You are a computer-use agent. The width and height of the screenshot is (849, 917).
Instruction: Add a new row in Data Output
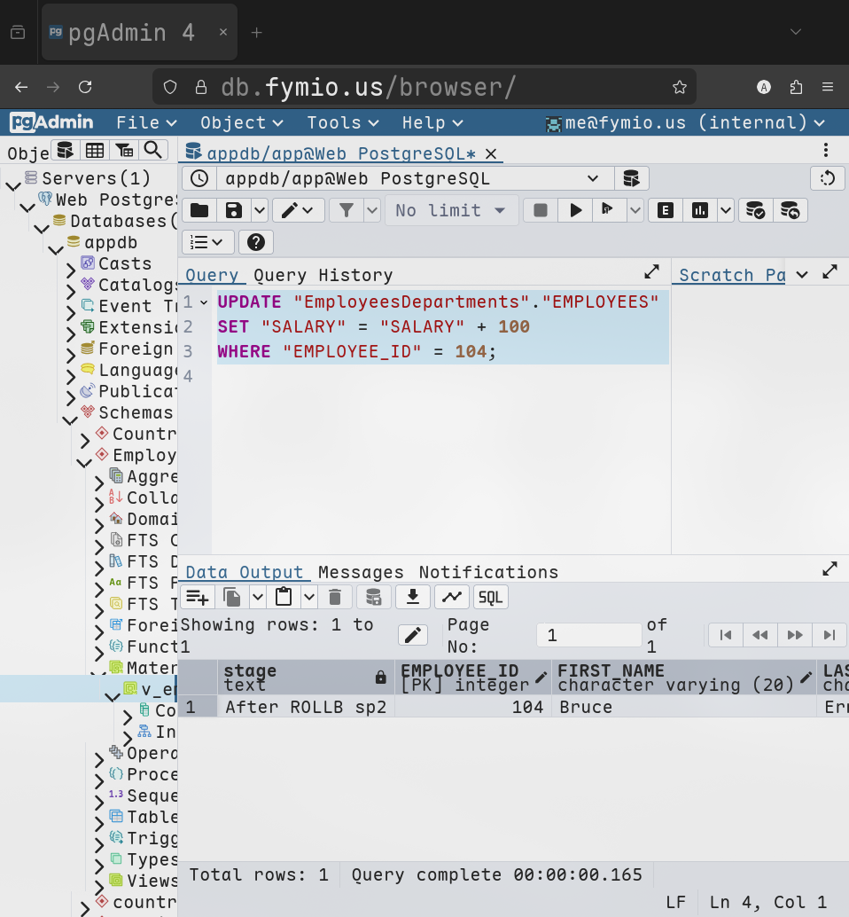(198, 597)
